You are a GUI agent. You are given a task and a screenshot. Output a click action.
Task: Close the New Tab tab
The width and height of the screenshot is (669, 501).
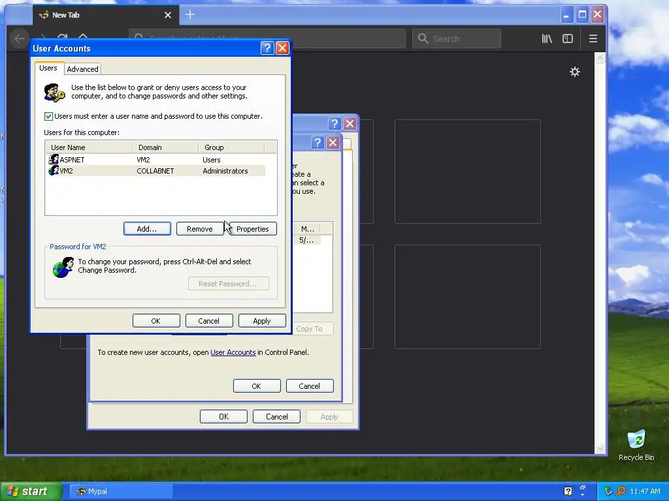(168, 16)
